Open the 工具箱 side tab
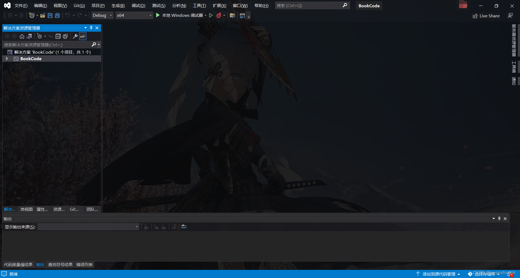 513,67
